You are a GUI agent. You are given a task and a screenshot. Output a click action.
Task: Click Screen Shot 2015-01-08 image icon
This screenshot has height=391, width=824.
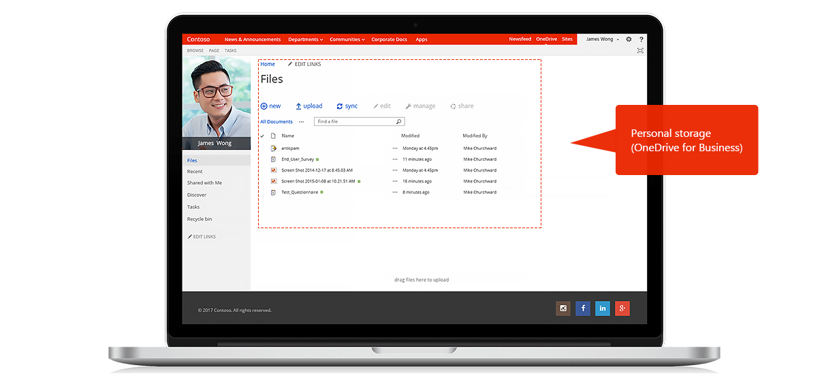273,181
